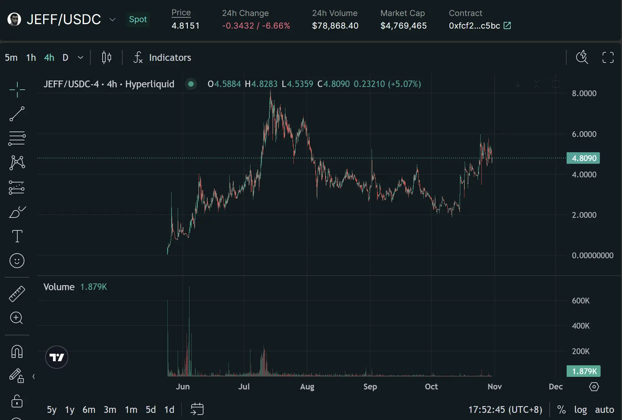Switch to 1h timeframe
This screenshot has width=622, height=420.
click(x=31, y=57)
